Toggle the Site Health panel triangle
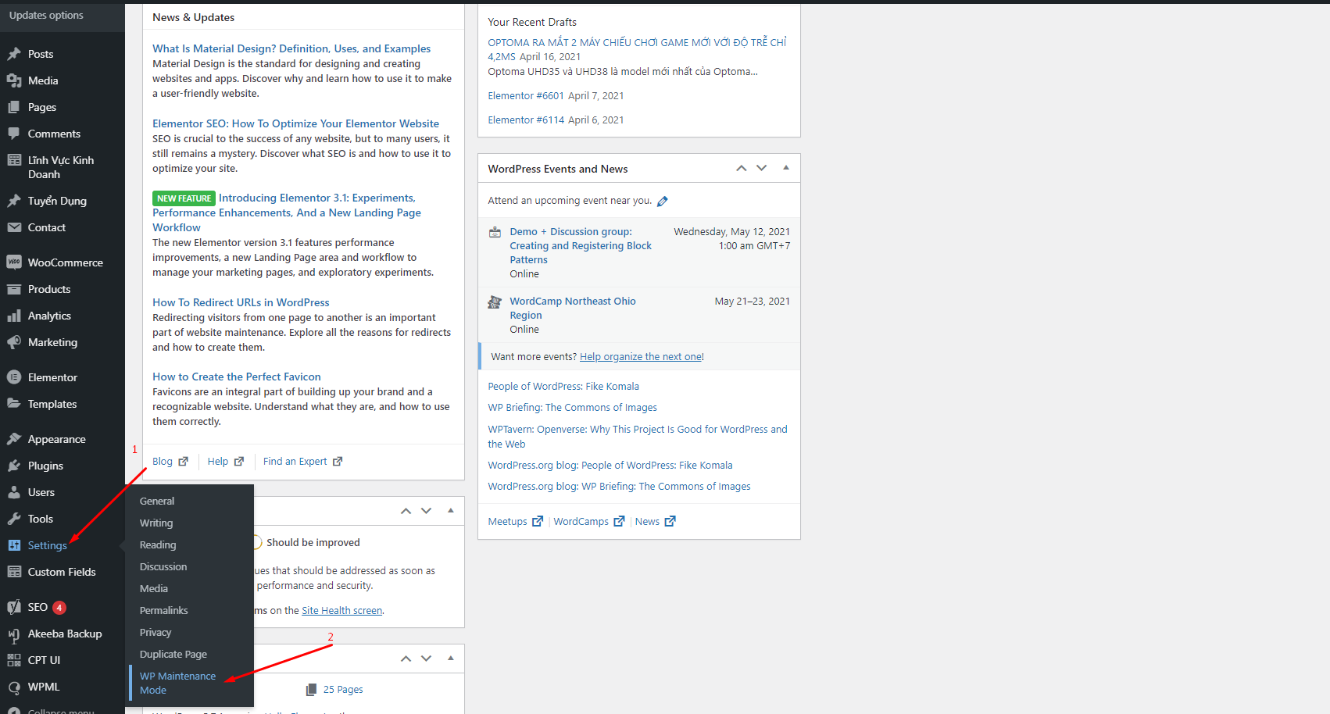This screenshot has width=1330, height=714. [x=451, y=510]
